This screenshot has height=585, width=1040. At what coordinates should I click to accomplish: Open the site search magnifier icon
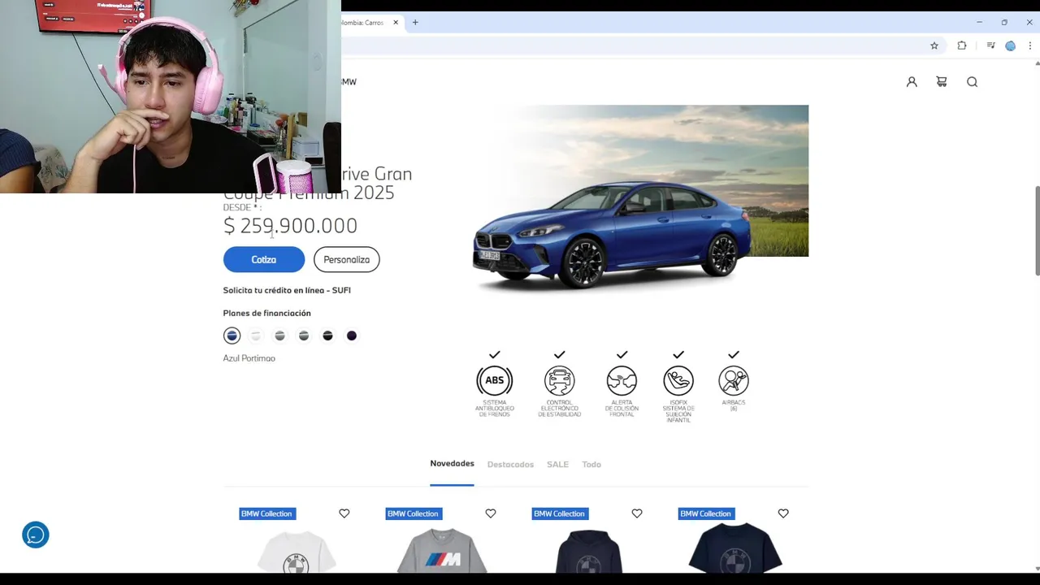[972, 81]
